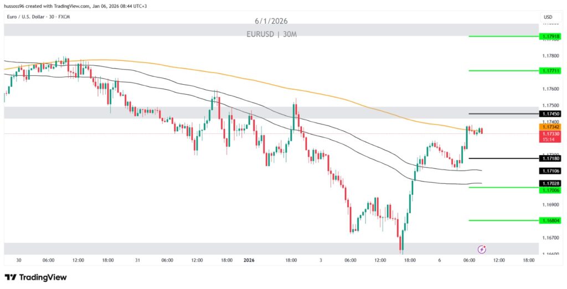Select the orange 1.17342 moving average label
The width and height of the screenshot is (567, 289).
coord(550,127)
